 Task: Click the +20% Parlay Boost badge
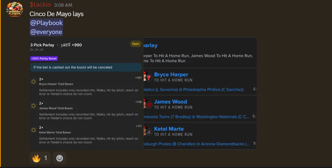(x=44, y=58)
